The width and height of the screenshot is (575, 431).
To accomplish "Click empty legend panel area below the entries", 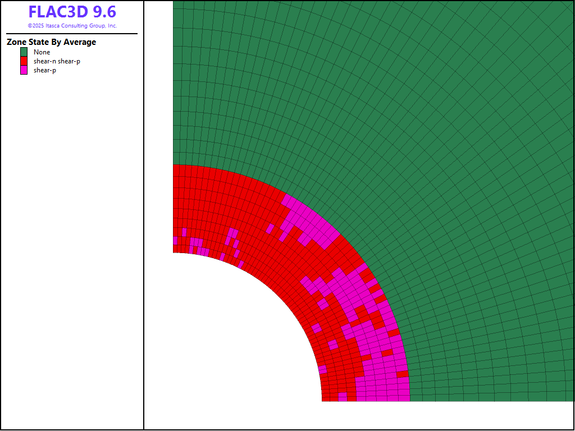I will point(72,253).
